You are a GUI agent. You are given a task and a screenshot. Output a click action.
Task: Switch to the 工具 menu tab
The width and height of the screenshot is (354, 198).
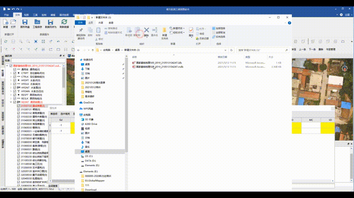36,14
